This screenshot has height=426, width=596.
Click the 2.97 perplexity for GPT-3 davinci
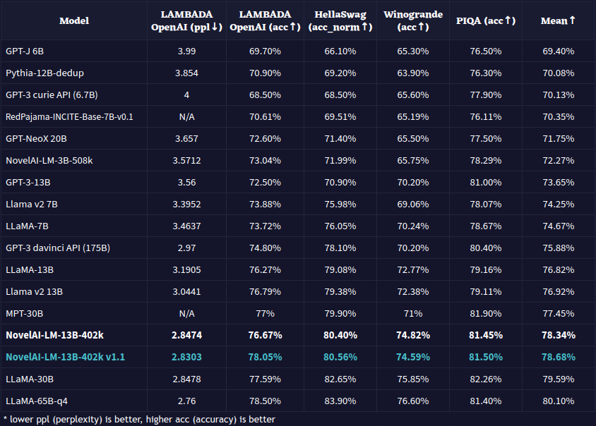pos(186,248)
